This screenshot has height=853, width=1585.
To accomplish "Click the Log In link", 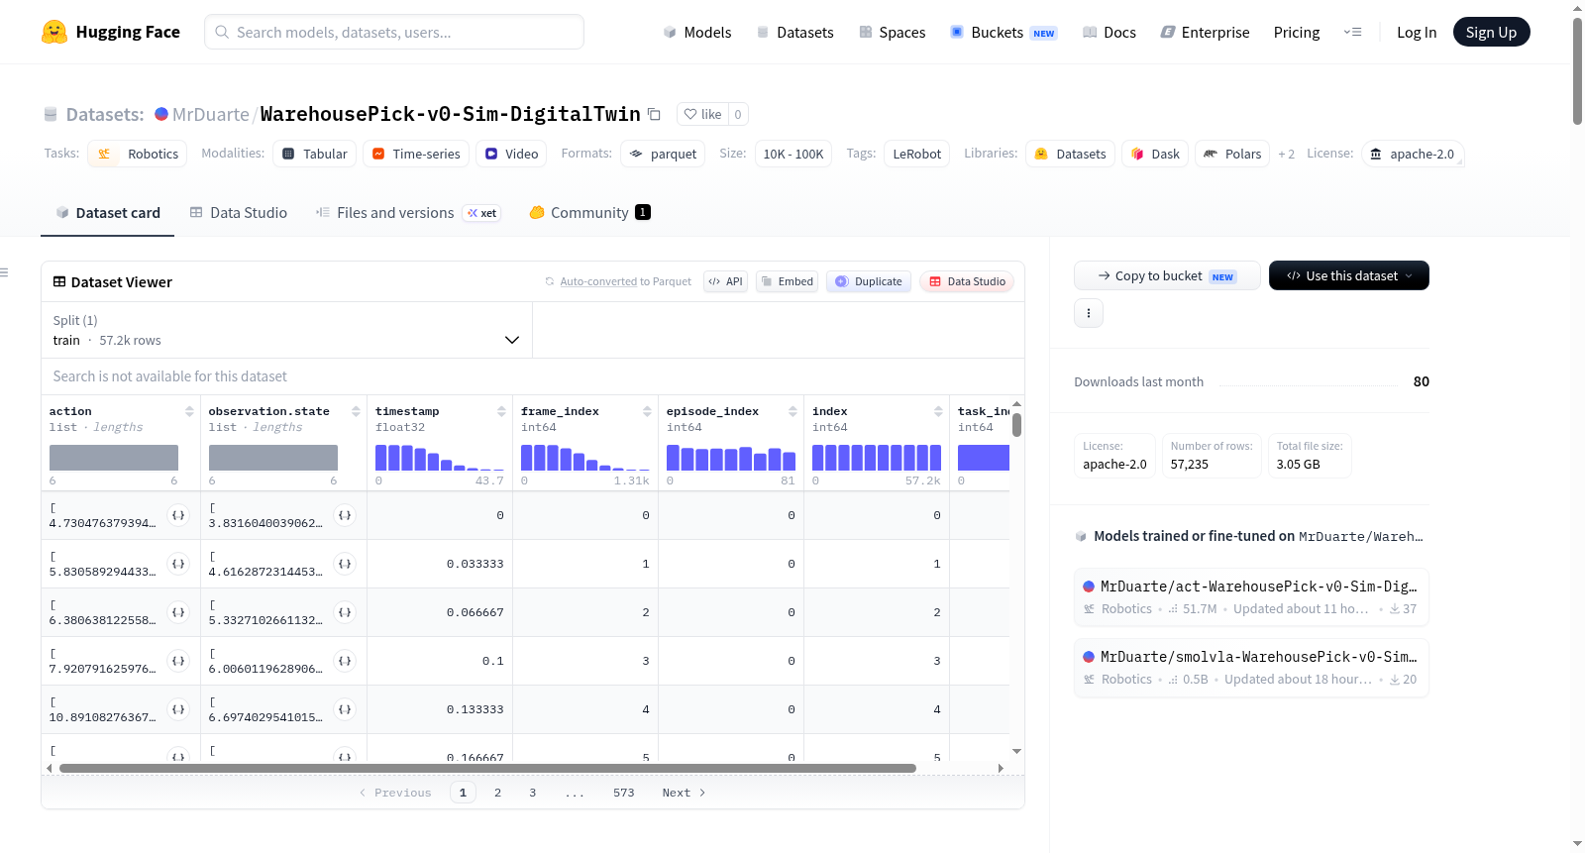I will pyautogui.click(x=1417, y=32).
